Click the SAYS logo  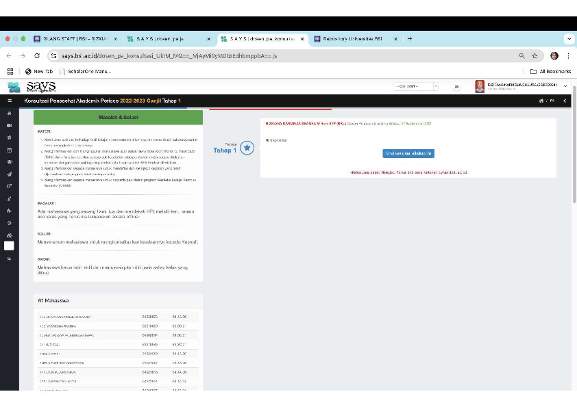point(32,87)
